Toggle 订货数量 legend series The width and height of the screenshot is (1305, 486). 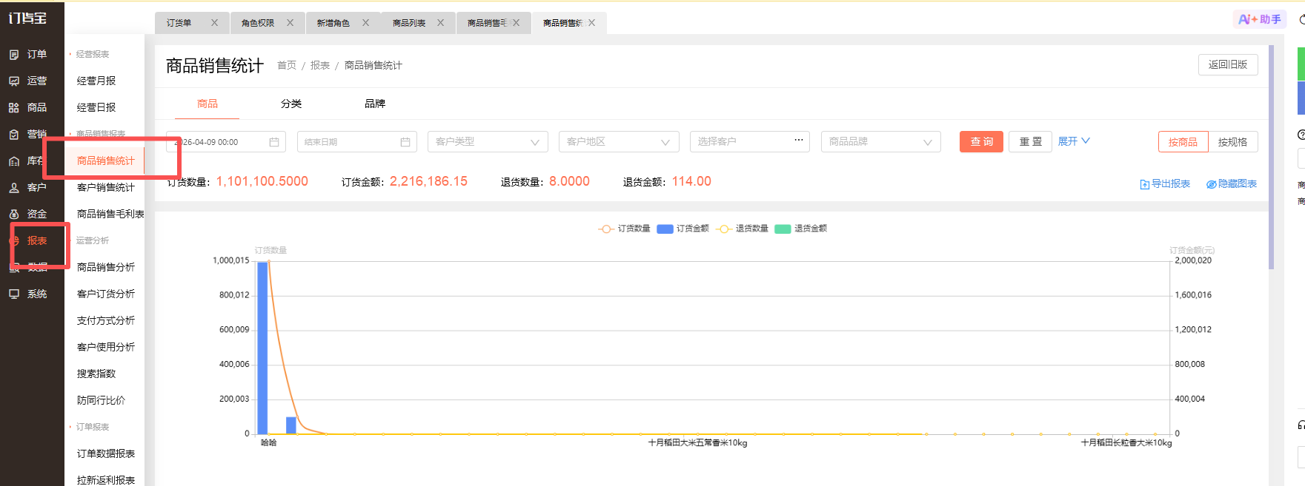624,229
